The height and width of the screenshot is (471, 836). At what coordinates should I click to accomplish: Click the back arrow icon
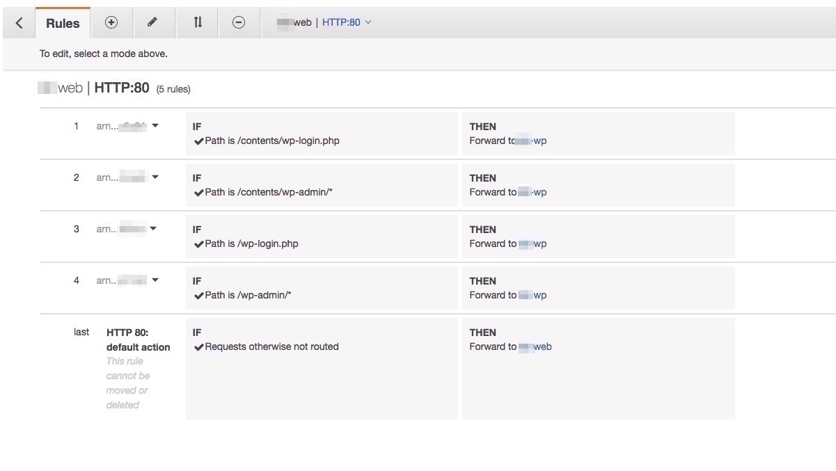point(19,23)
